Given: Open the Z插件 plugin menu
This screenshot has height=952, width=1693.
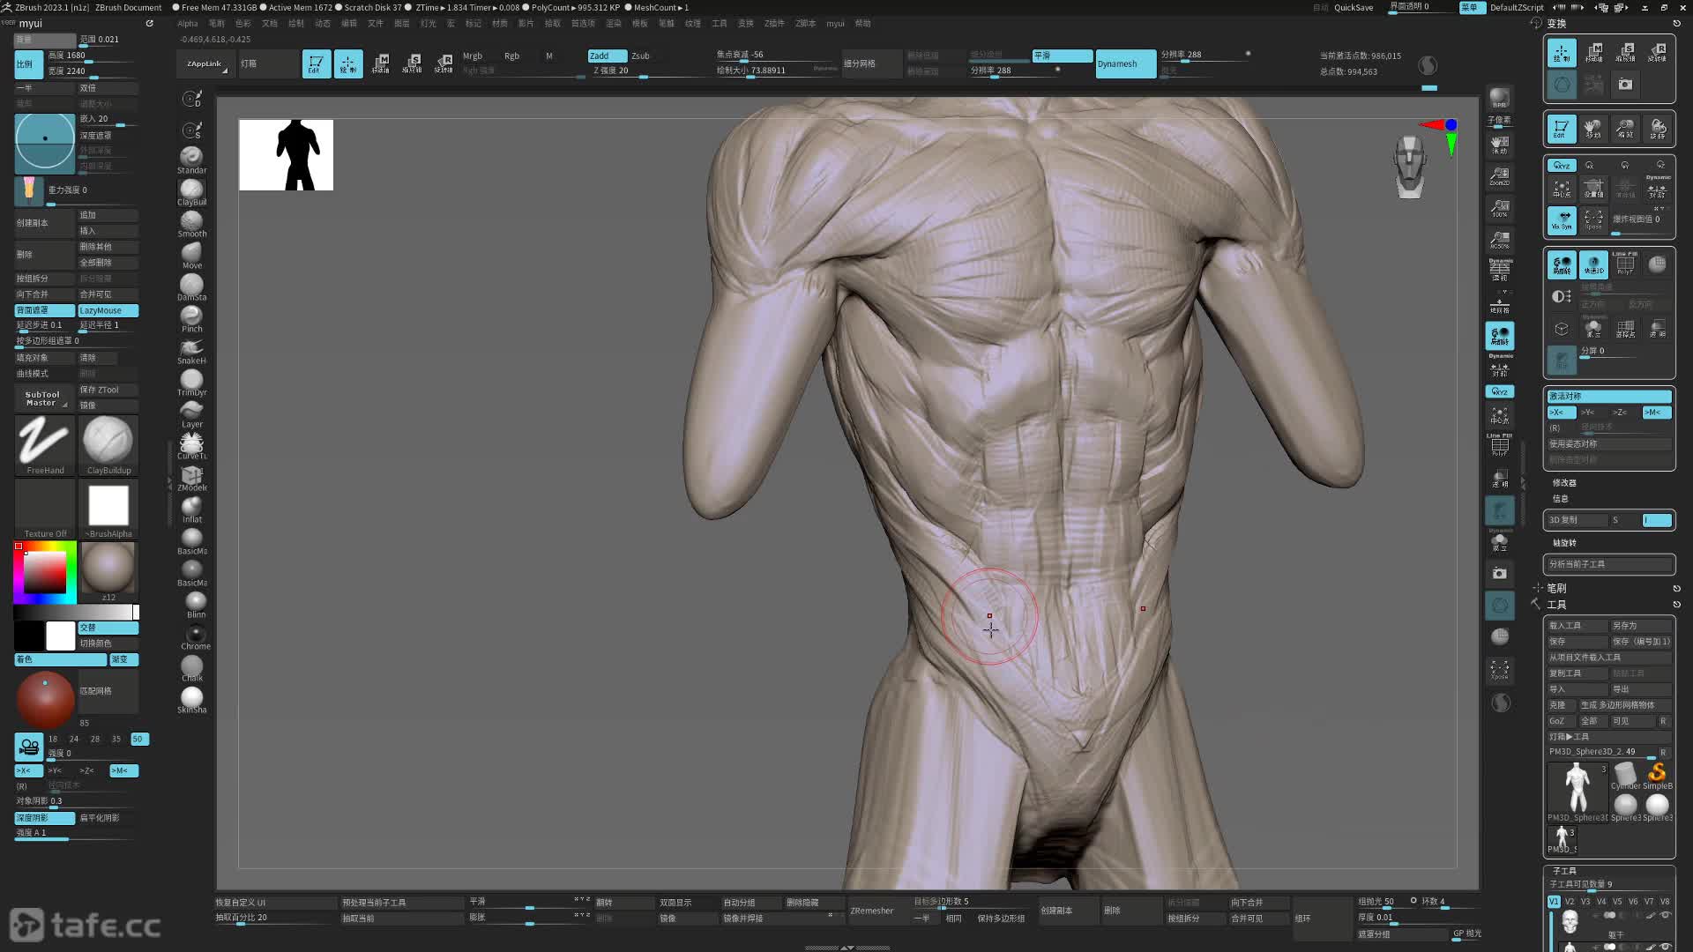Looking at the screenshot, I should 774,24.
